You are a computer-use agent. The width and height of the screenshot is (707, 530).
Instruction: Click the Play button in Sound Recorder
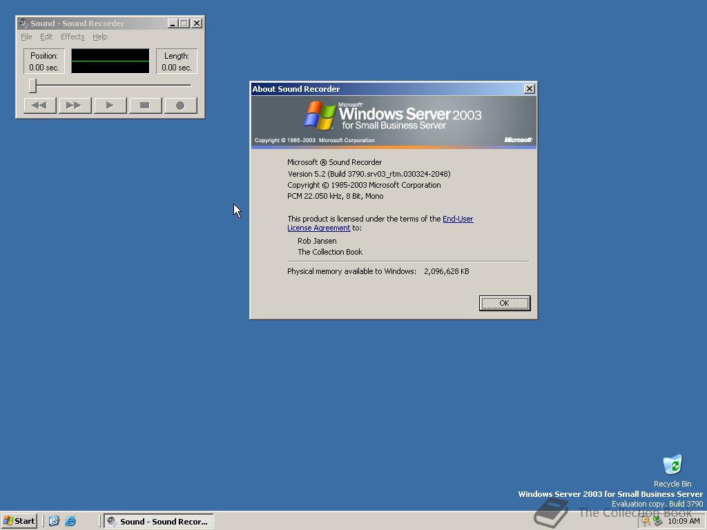click(x=110, y=106)
